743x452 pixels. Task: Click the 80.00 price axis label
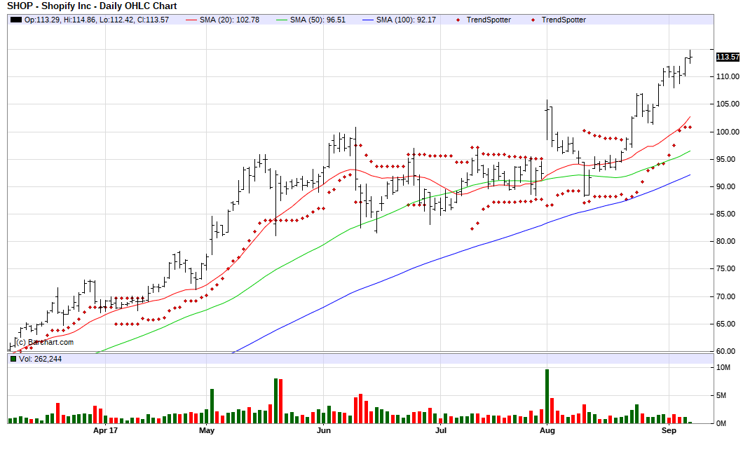pyautogui.click(x=728, y=241)
